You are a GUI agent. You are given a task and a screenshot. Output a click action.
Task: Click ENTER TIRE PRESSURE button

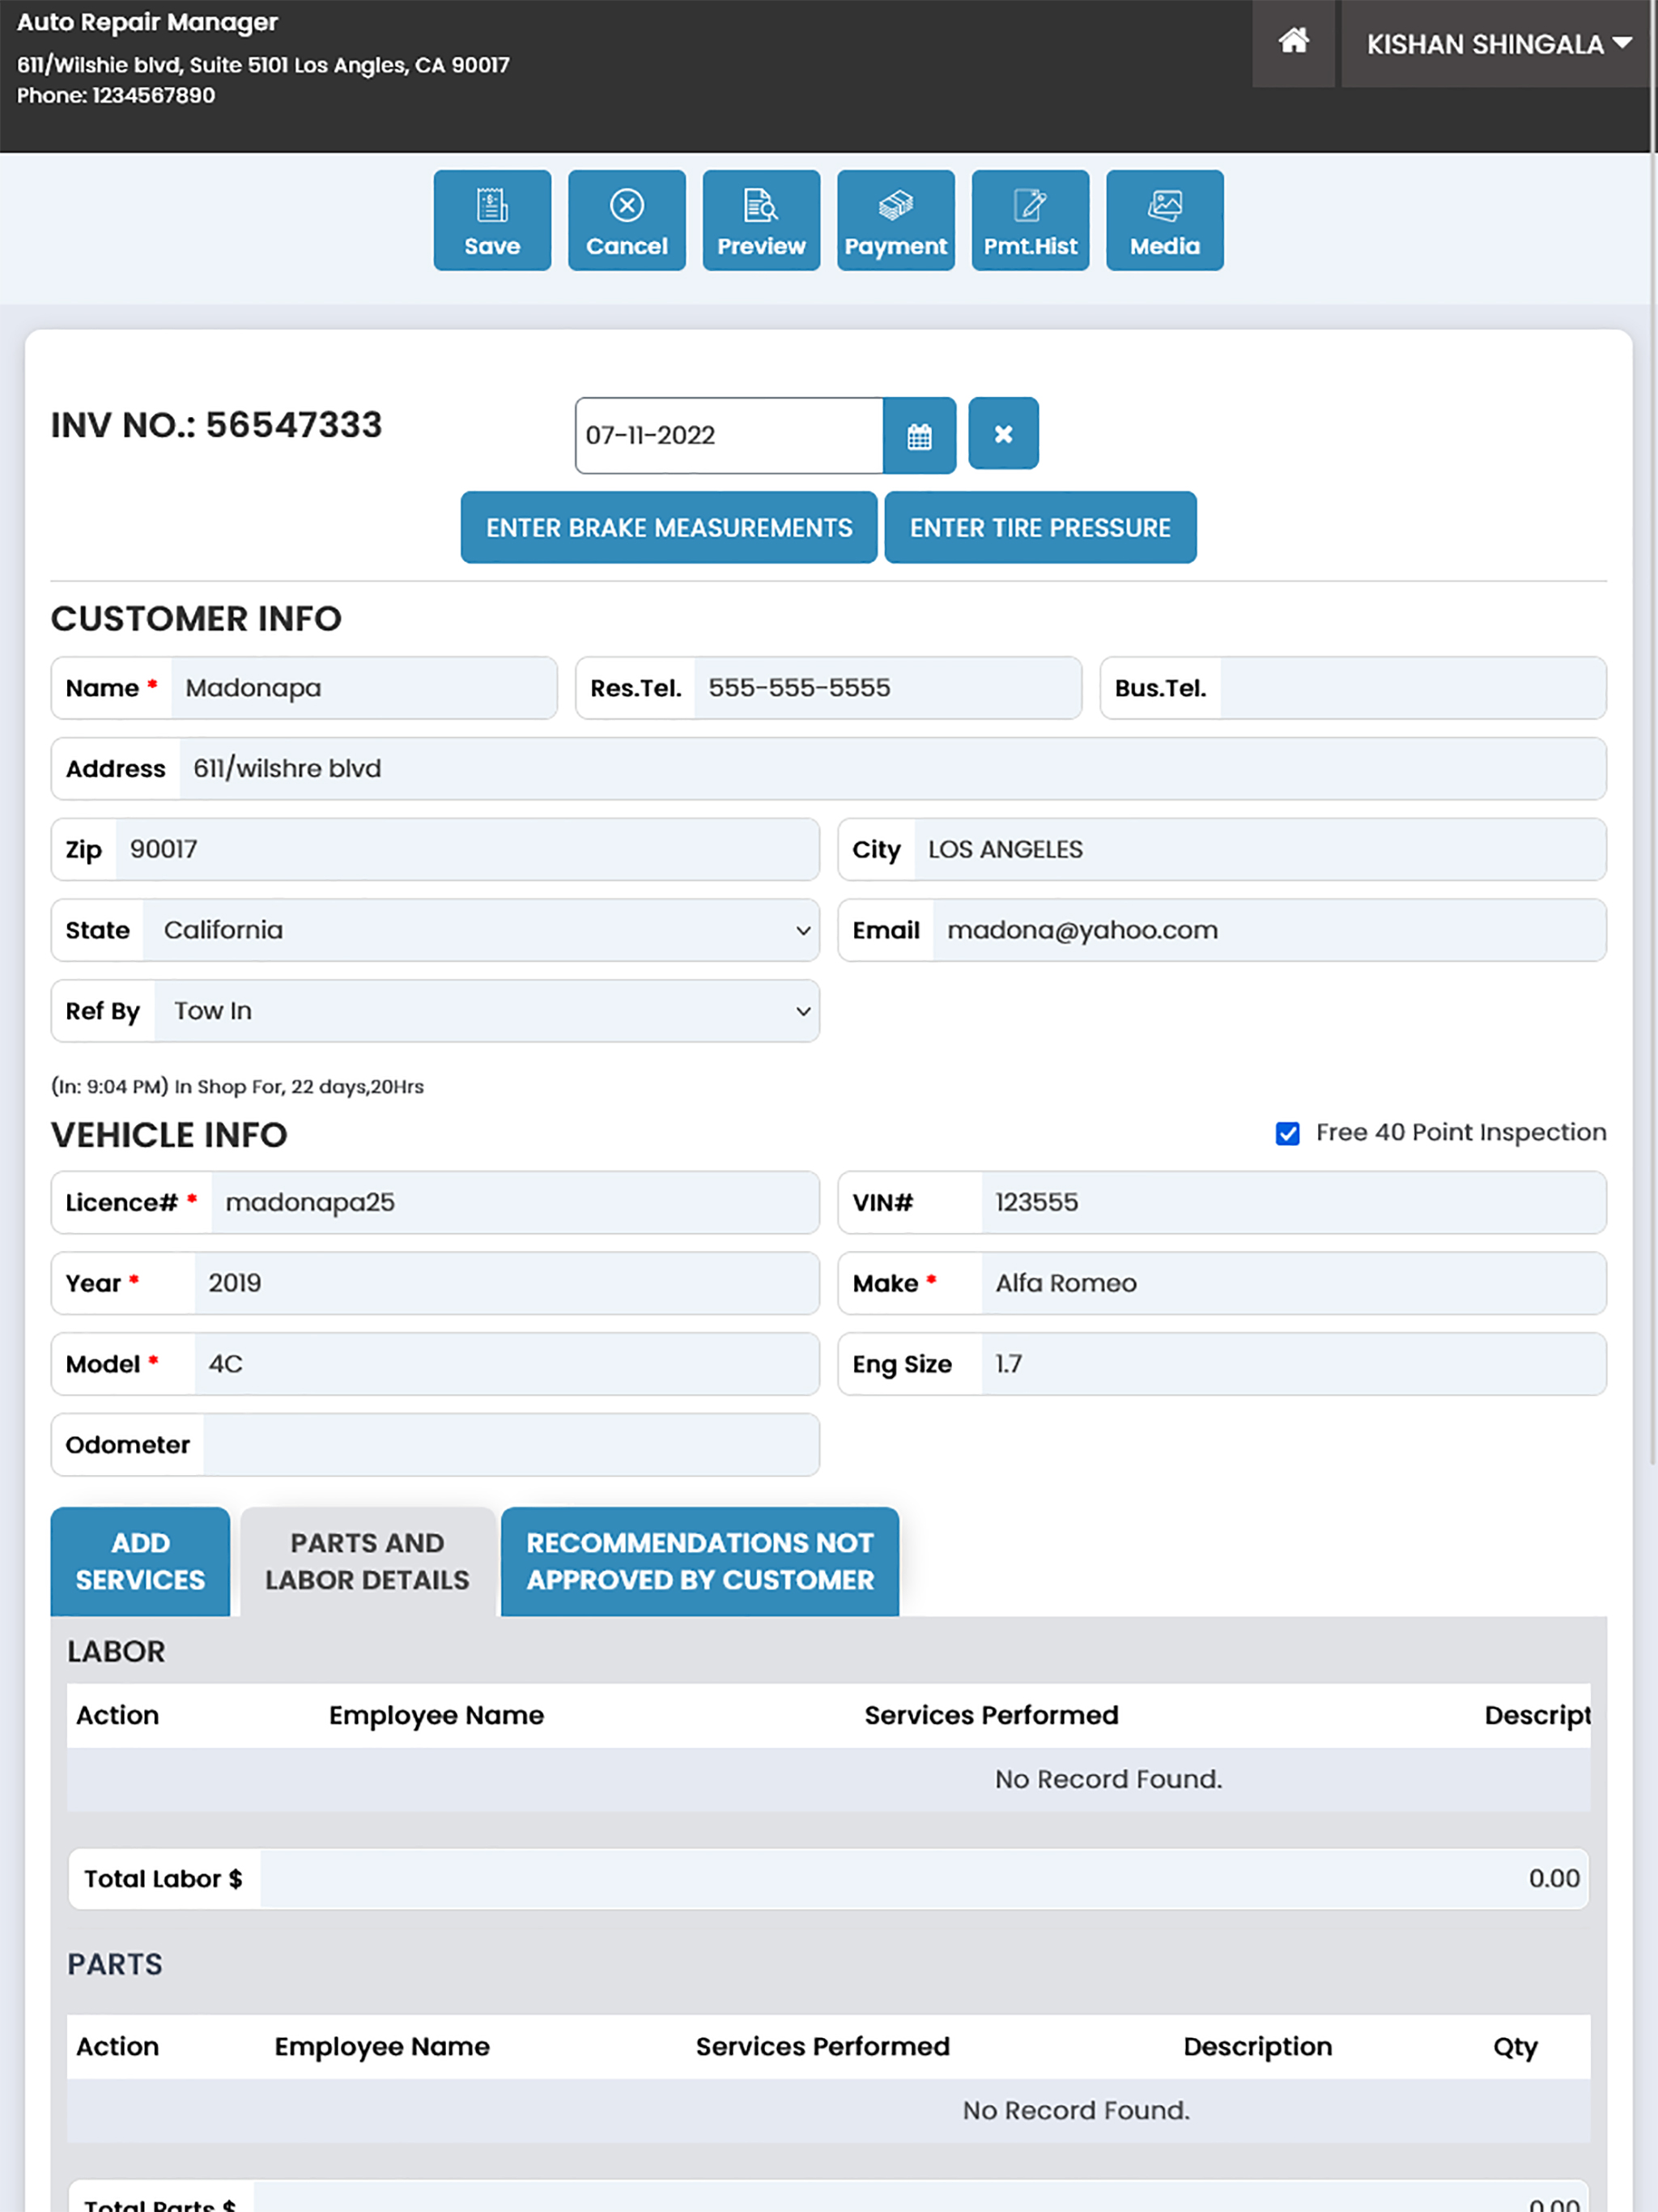coord(1040,527)
